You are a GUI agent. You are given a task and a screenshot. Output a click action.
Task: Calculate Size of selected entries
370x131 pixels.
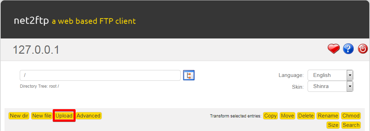pos(333,125)
